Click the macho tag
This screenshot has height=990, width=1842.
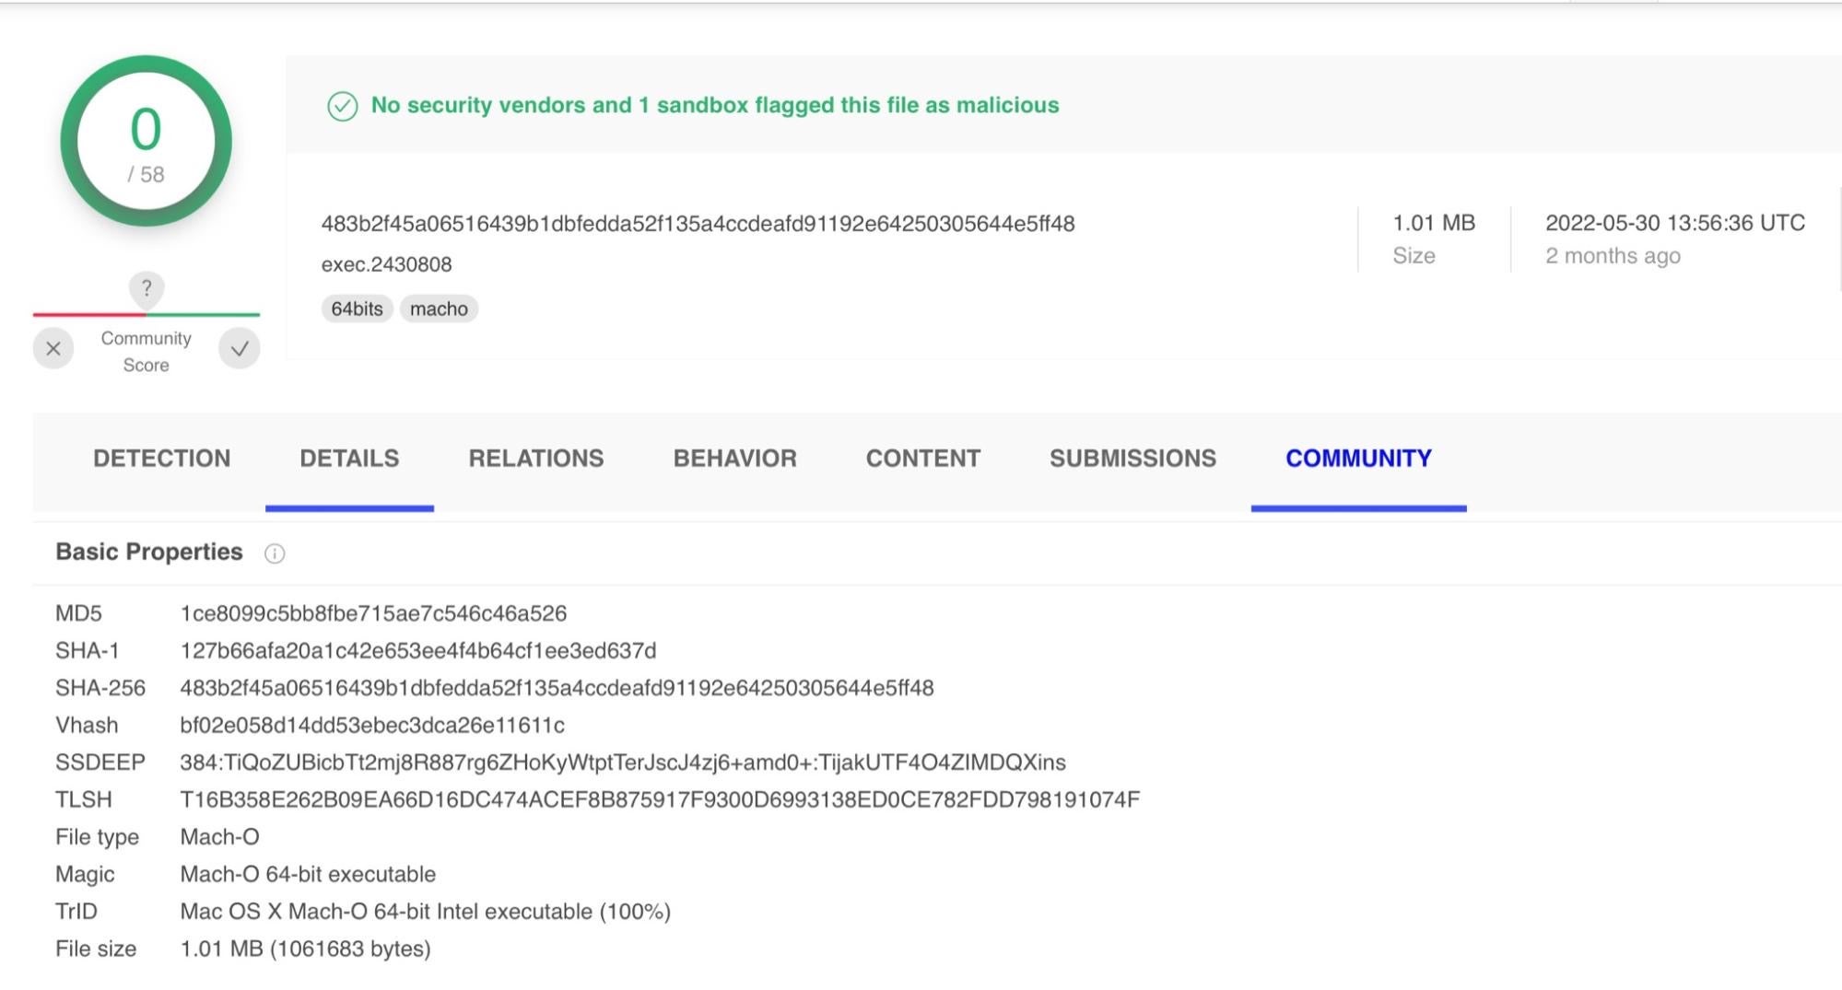coord(439,309)
